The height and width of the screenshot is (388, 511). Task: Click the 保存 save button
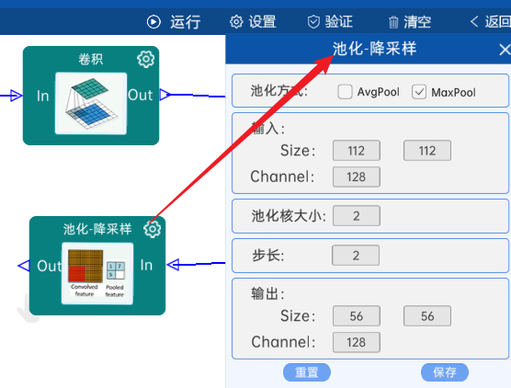[x=445, y=372]
